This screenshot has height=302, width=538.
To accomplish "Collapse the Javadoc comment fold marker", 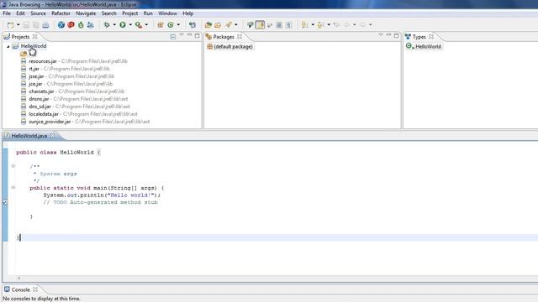I will pos(13,166).
